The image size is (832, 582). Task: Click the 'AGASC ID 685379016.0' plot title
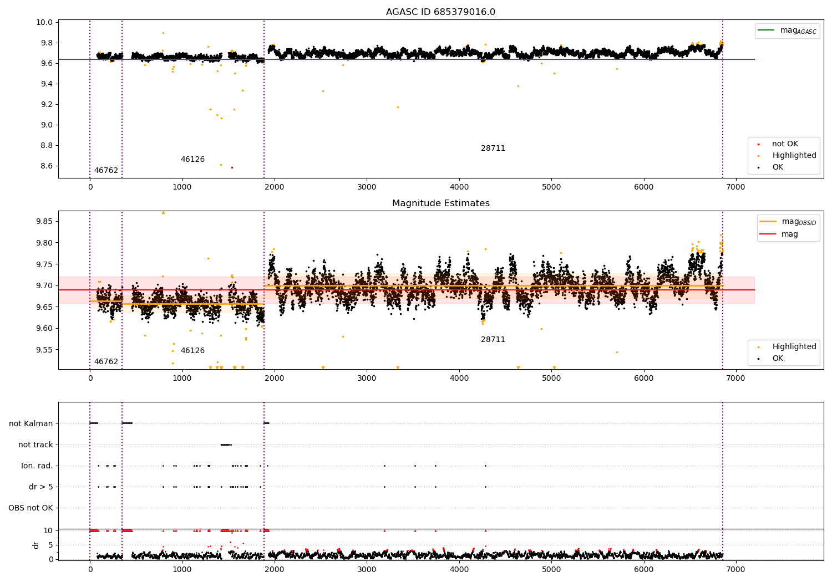click(440, 12)
